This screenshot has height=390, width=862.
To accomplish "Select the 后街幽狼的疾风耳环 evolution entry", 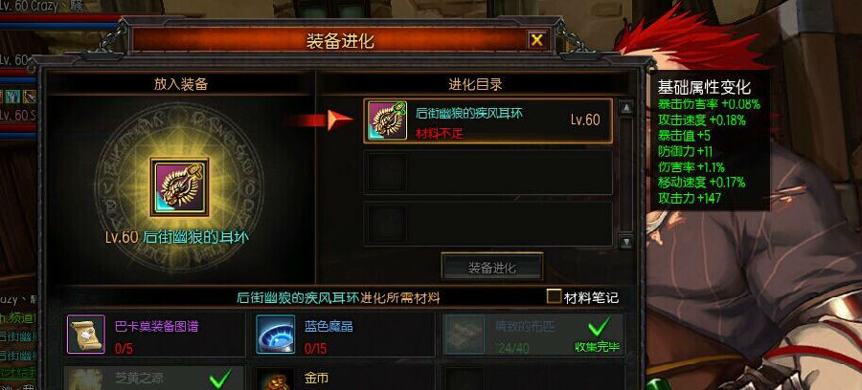I will click(488, 120).
